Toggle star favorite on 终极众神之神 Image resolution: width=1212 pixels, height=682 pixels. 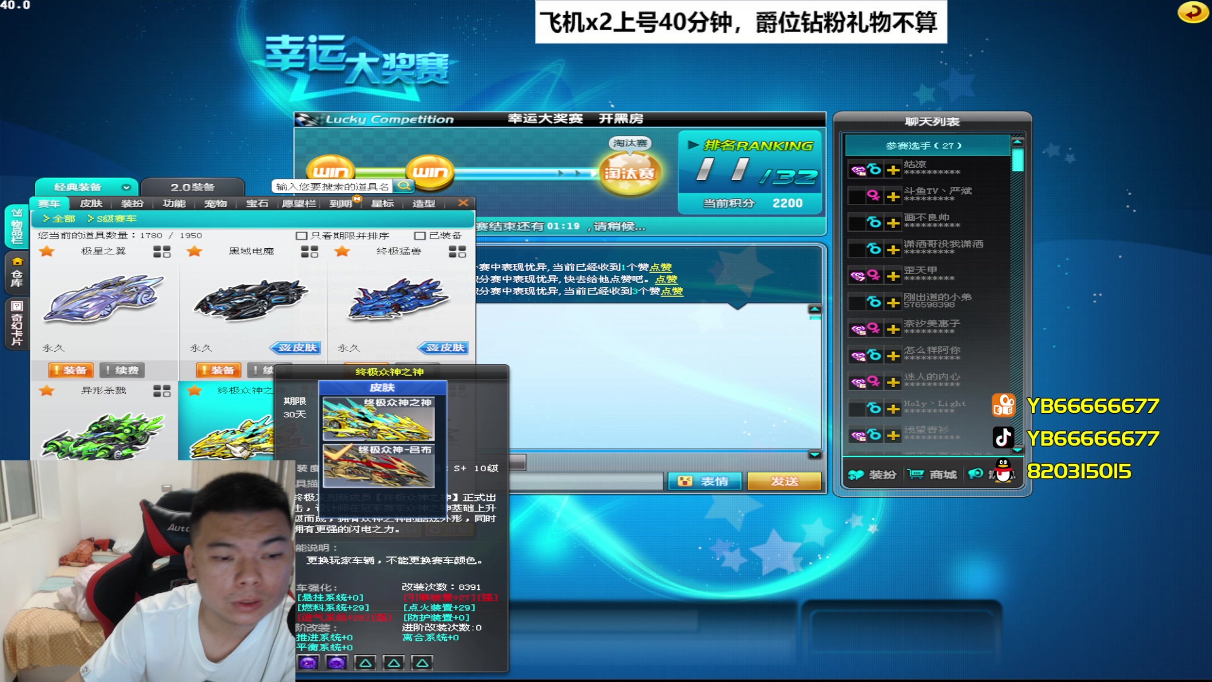194,391
